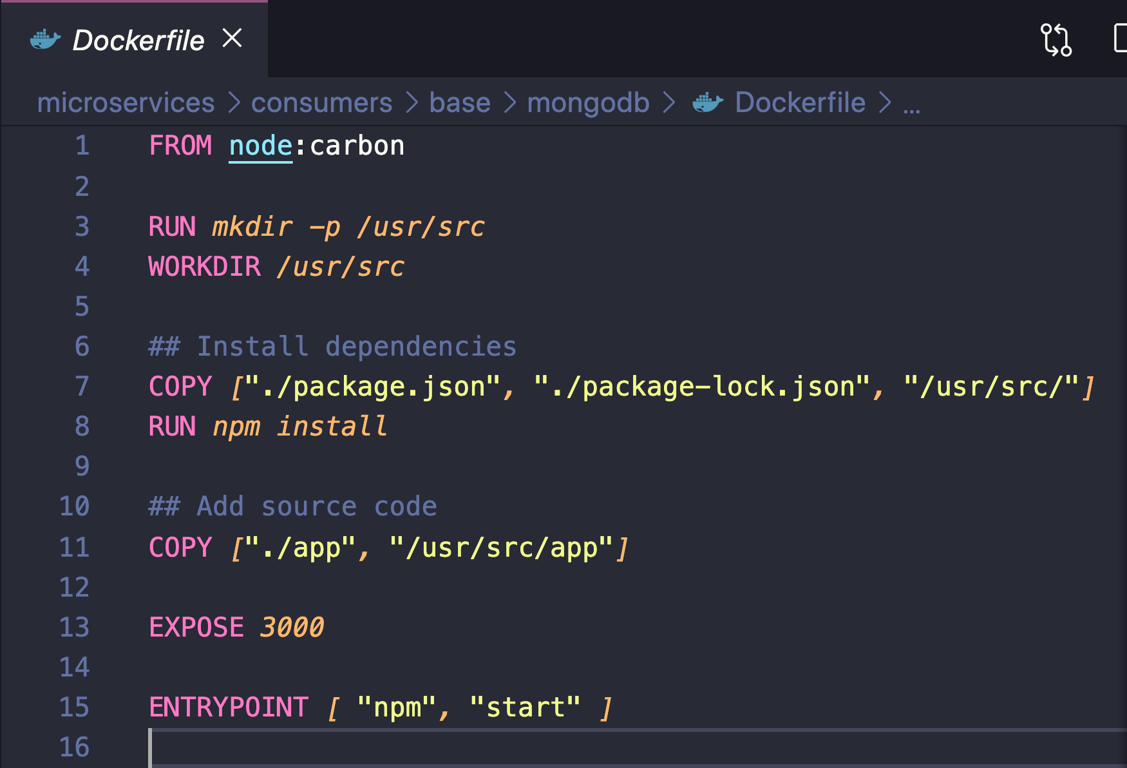Close the Dockerfile tab
The height and width of the screenshot is (768, 1127).
tap(232, 39)
